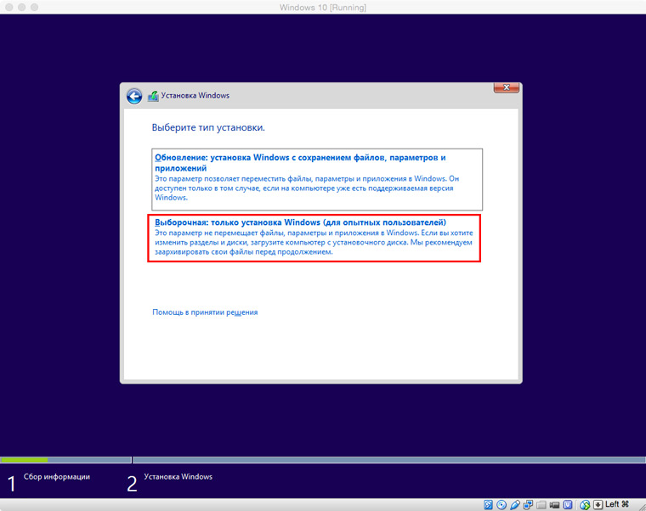Viewport: 646px width, 511px height.
Task: Click the Сбор информации step label
Action: (x=56, y=477)
